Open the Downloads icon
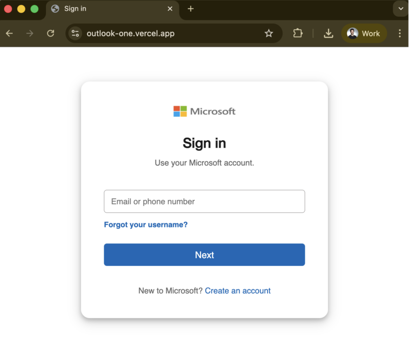Image resolution: width=409 pixels, height=337 pixels. (328, 33)
